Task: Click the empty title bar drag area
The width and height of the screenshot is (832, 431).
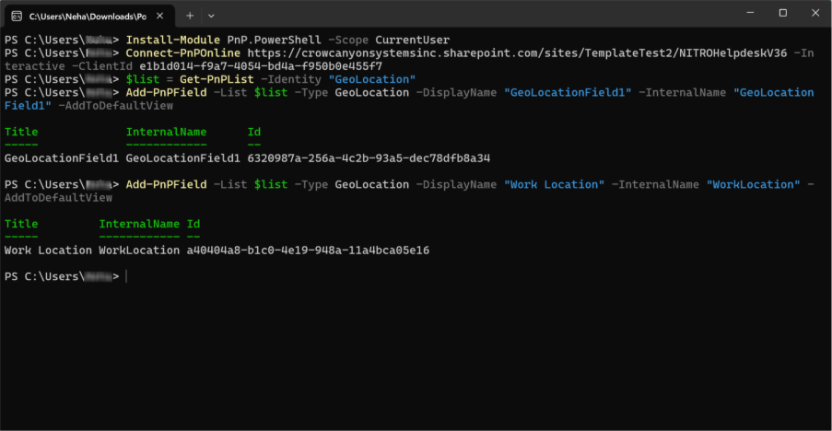Action: pos(461,14)
